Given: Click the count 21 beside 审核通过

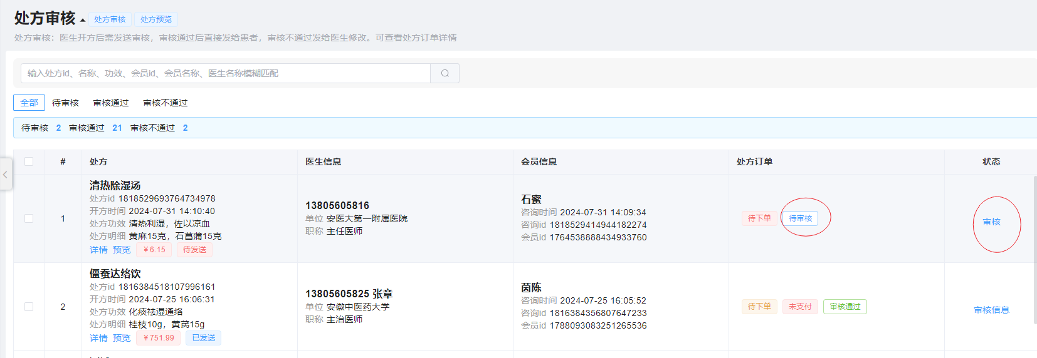Looking at the screenshot, I should click(117, 128).
